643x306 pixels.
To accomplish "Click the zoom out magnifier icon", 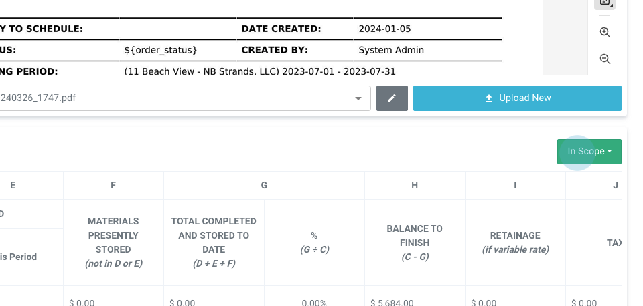I will 605,59.
